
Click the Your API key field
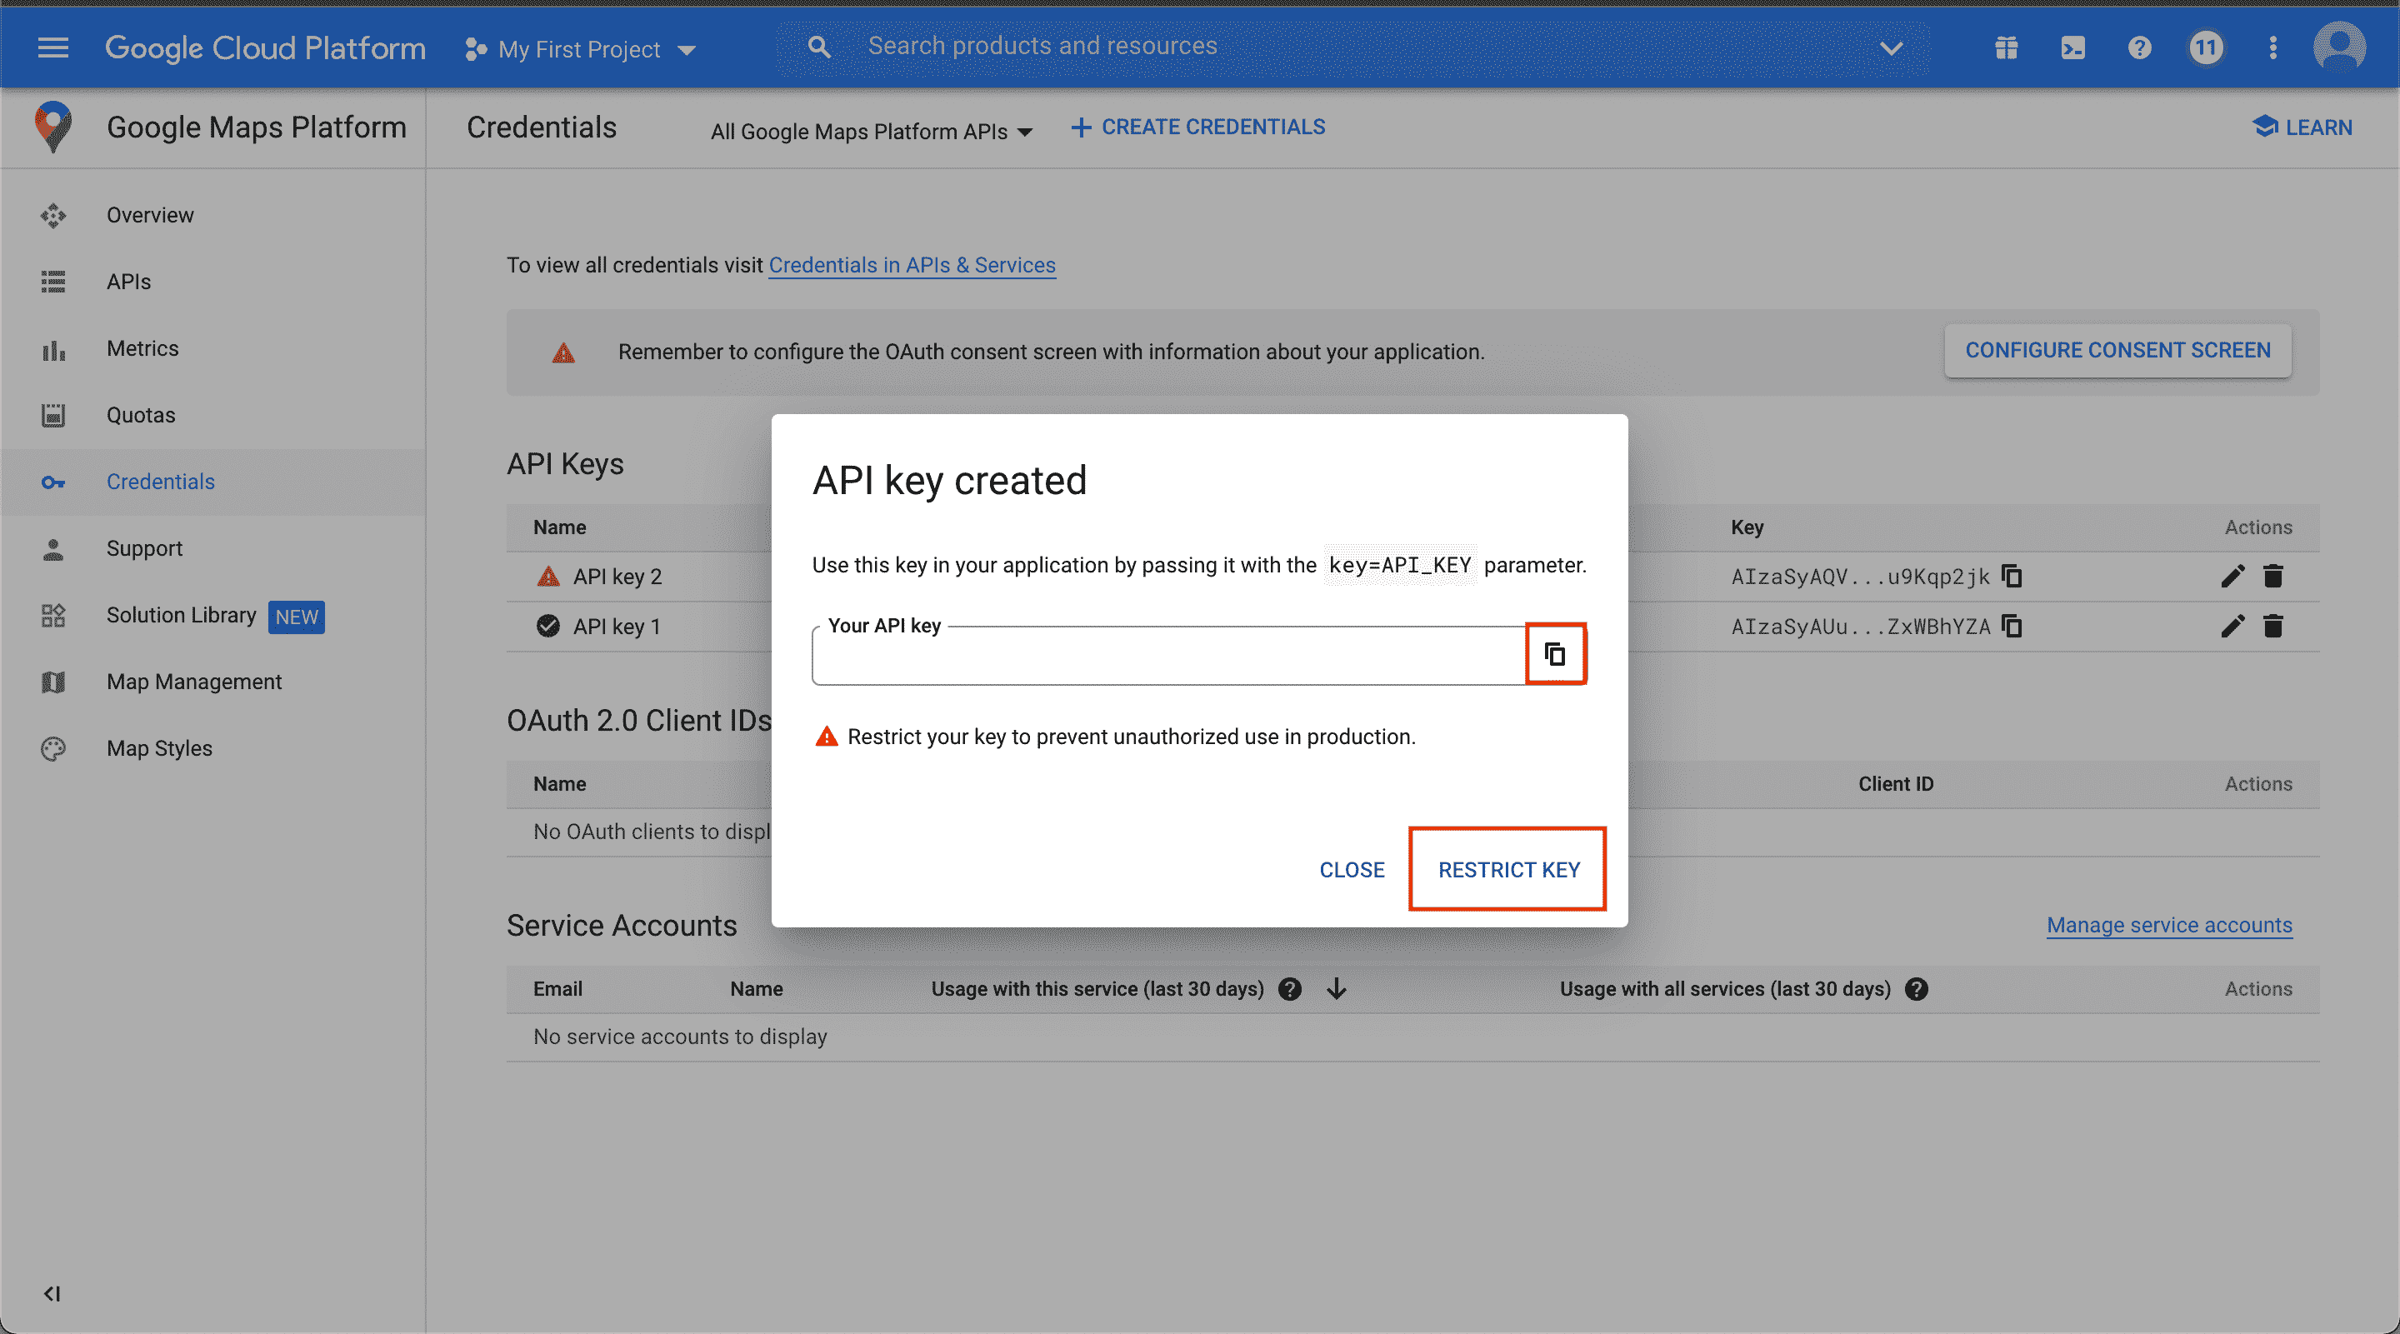pos(1169,656)
